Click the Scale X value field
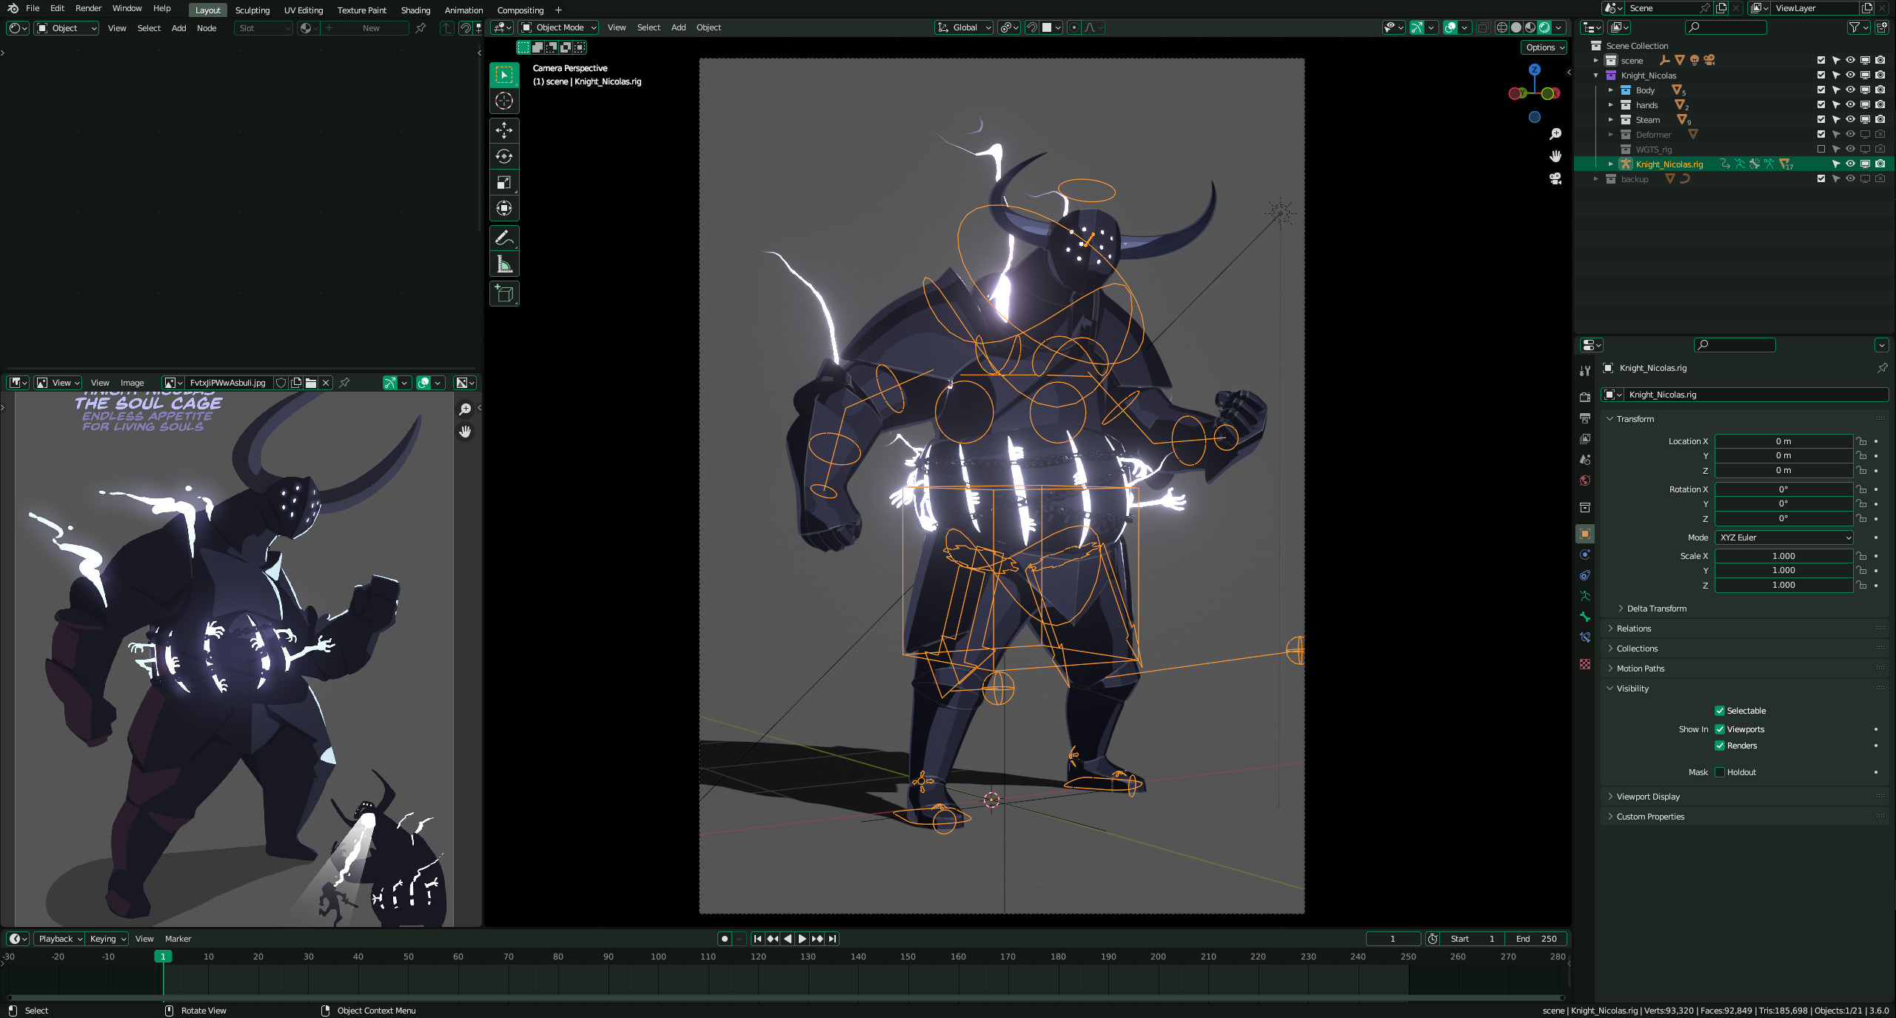Image resolution: width=1896 pixels, height=1018 pixels. (x=1783, y=556)
